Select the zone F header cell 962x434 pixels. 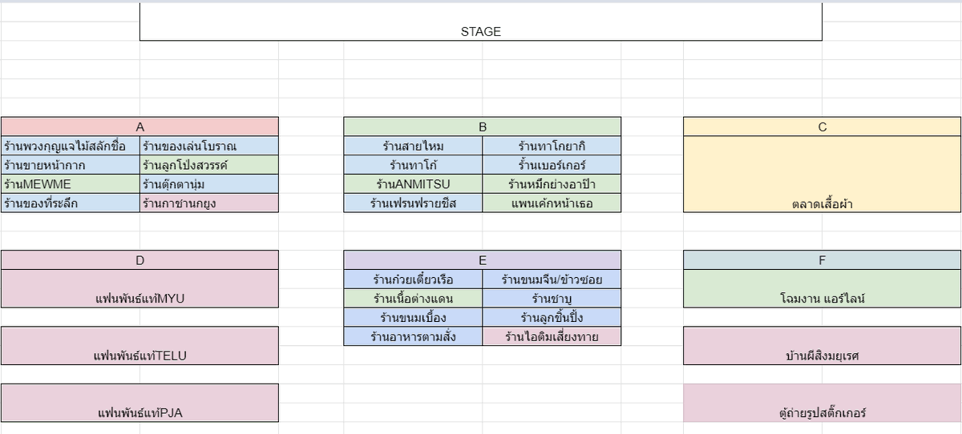[823, 260]
